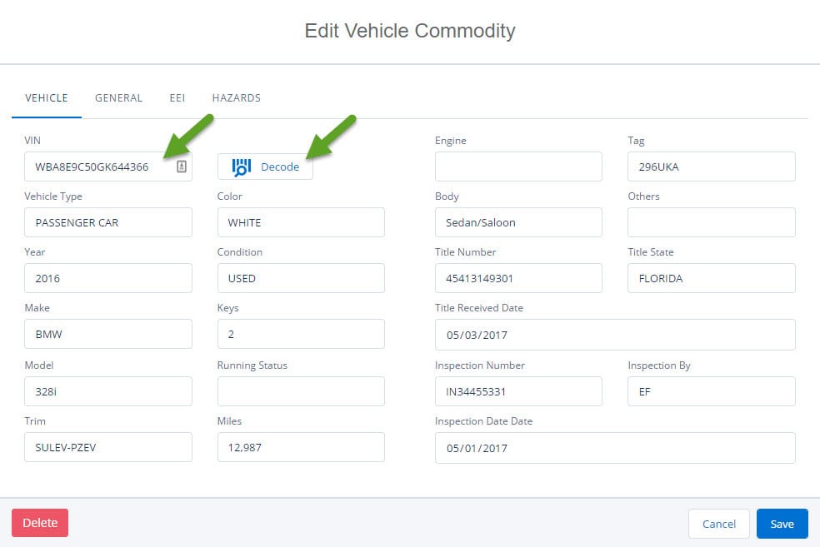Click the Title Received Date field

click(615, 335)
